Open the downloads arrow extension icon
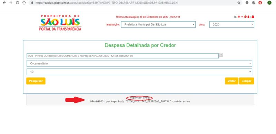The image size is (276, 134). point(247,3)
